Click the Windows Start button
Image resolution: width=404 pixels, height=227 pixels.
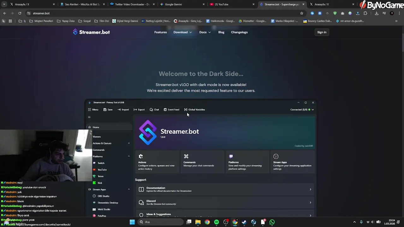tap(132, 222)
